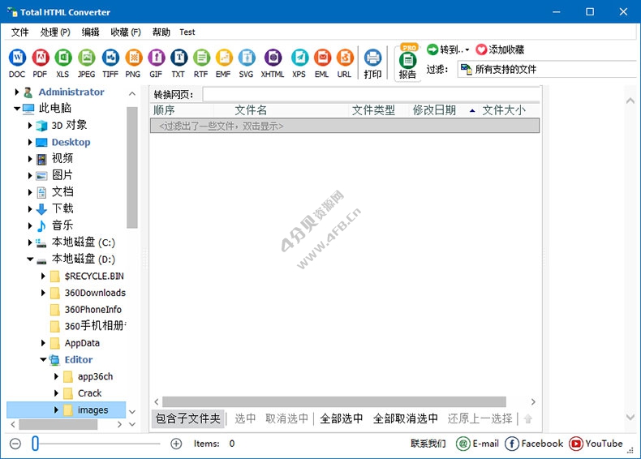Open the Test menu
The width and height of the screenshot is (641, 459).
(x=187, y=32)
